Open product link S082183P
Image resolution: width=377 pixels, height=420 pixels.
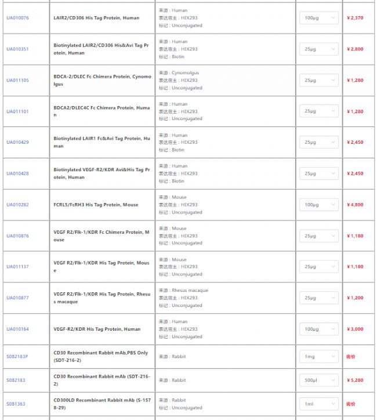click(x=17, y=357)
